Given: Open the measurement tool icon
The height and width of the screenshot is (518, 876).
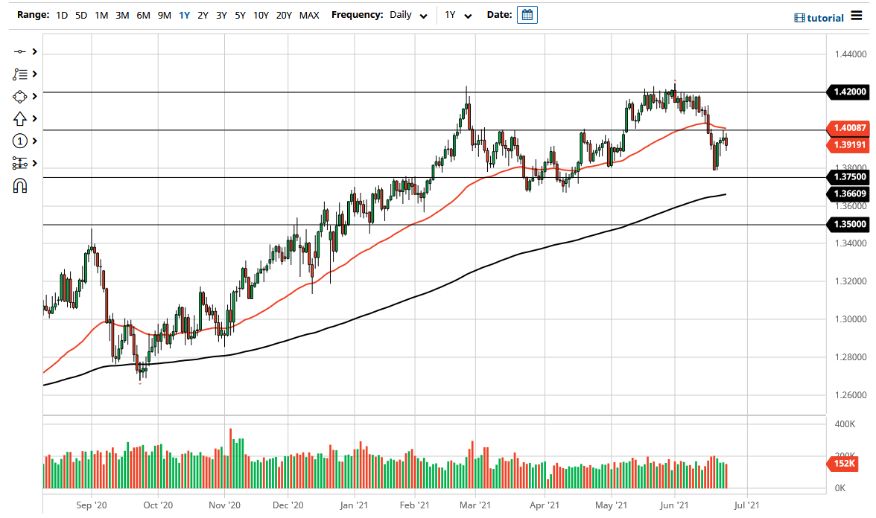Looking at the screenshot, I should 21,163.
